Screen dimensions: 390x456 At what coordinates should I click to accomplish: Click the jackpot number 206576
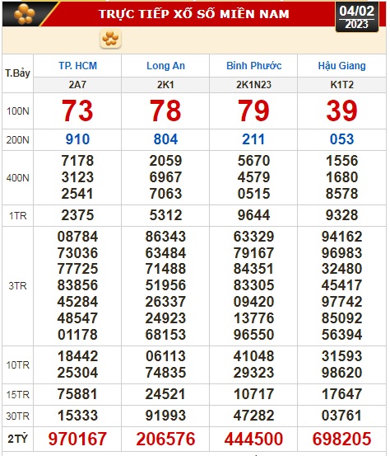pyautogui.click(x=165, y=439)
